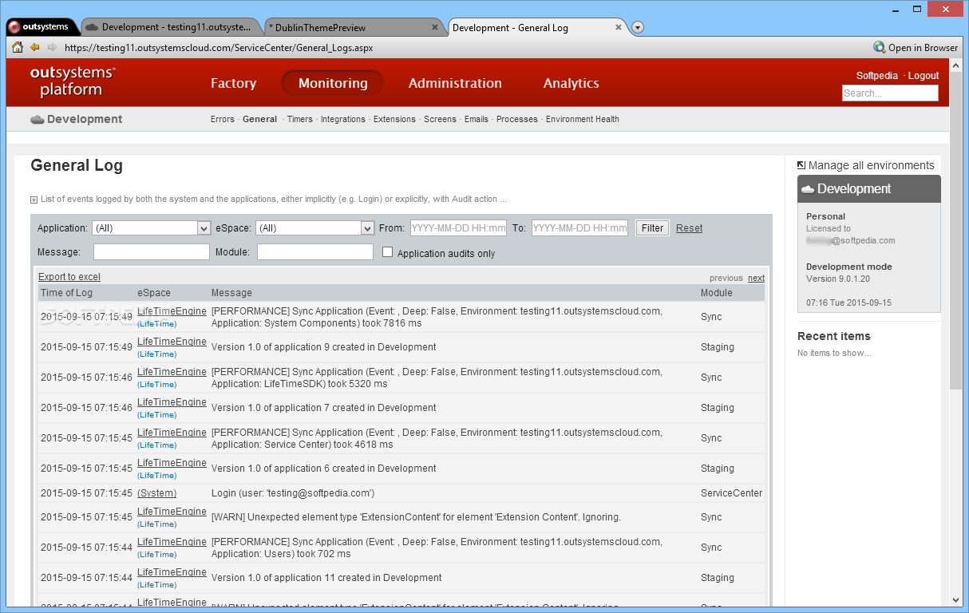Click the Logout link
Image resolution: width=969 pixels, height=613 pixels.
[x=924, y=76]
